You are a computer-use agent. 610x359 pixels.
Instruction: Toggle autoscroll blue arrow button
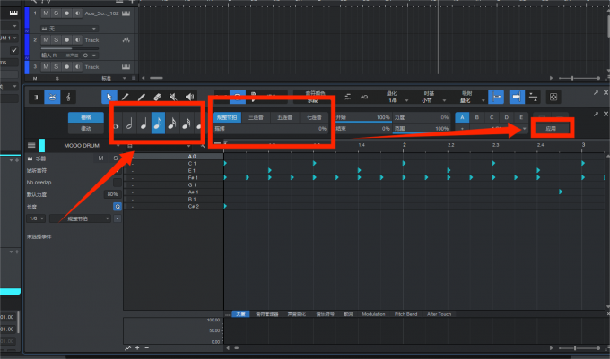[517, 97]
